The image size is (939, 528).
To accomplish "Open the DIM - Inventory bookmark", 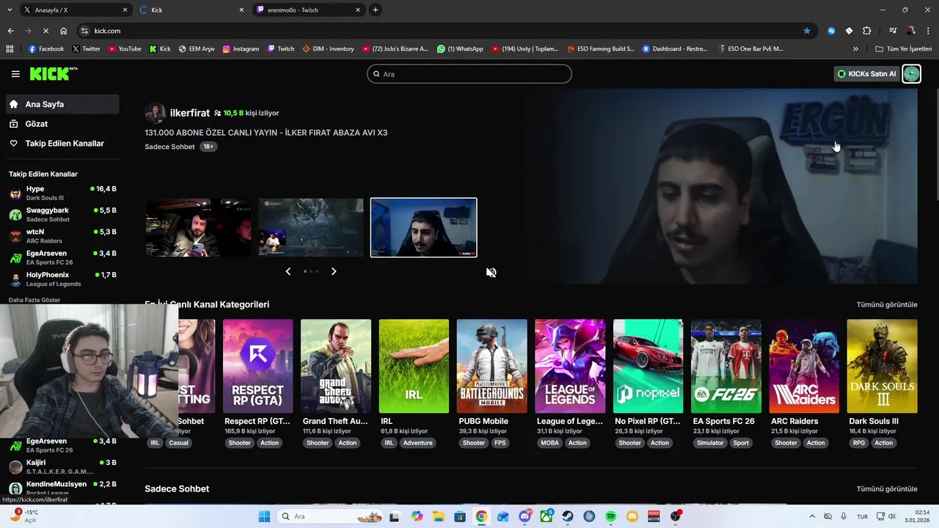I will click(x=328, y=49).
